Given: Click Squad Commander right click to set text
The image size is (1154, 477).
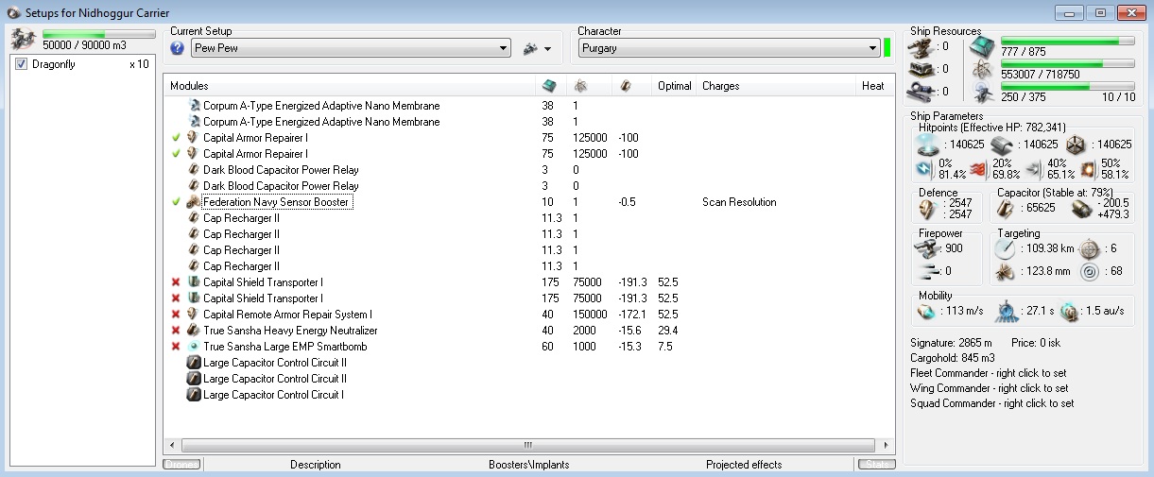Looking at the screenshot, I should click(991, 403).
